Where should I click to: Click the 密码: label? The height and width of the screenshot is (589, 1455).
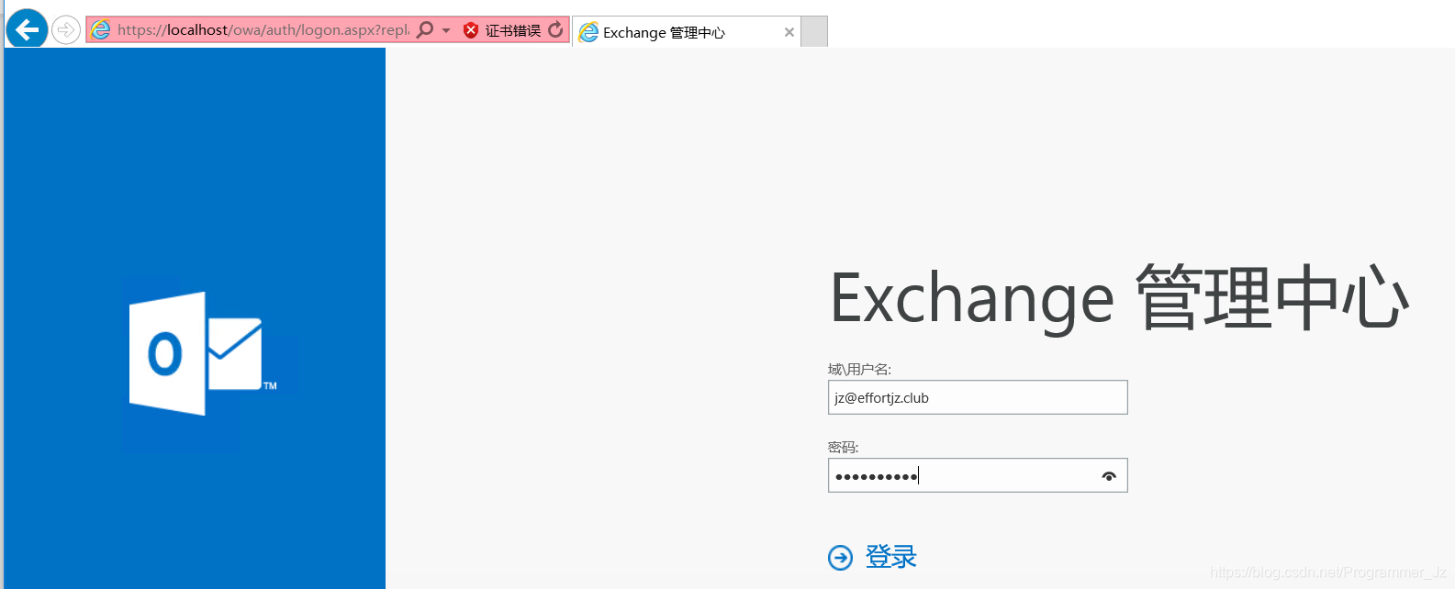(x=843, y=447)
